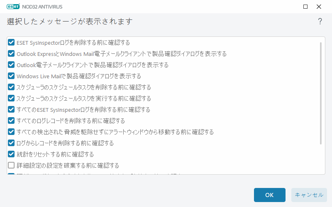Confirm with the OK button

[x=269, y=195]
